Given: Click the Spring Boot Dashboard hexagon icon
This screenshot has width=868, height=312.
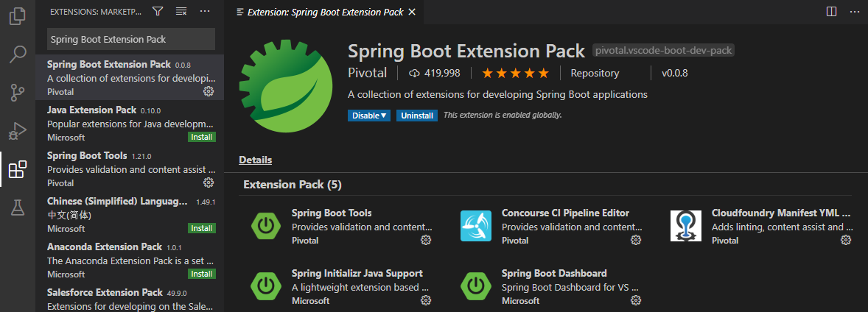Looking at the screenshot, I should click(476, 286).
